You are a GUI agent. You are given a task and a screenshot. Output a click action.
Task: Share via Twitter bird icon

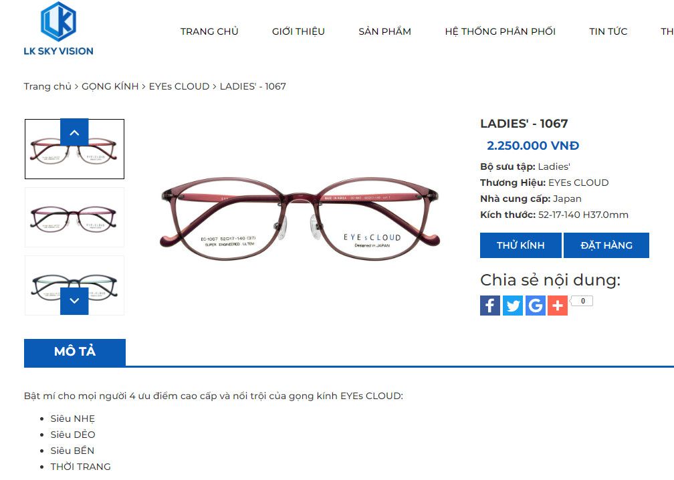point(513,306)
